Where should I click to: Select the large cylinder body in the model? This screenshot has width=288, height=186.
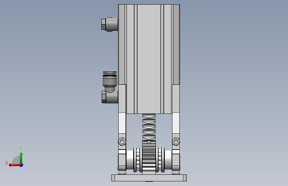click(x=149, y=59)
